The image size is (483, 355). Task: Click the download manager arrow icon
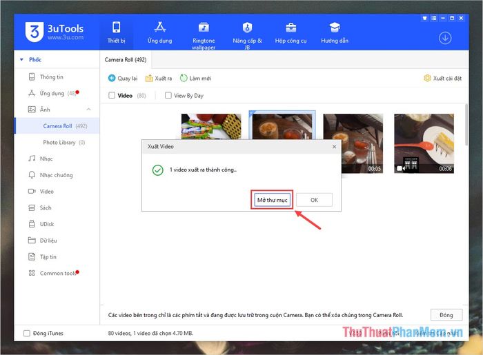(x=445, y=39)
